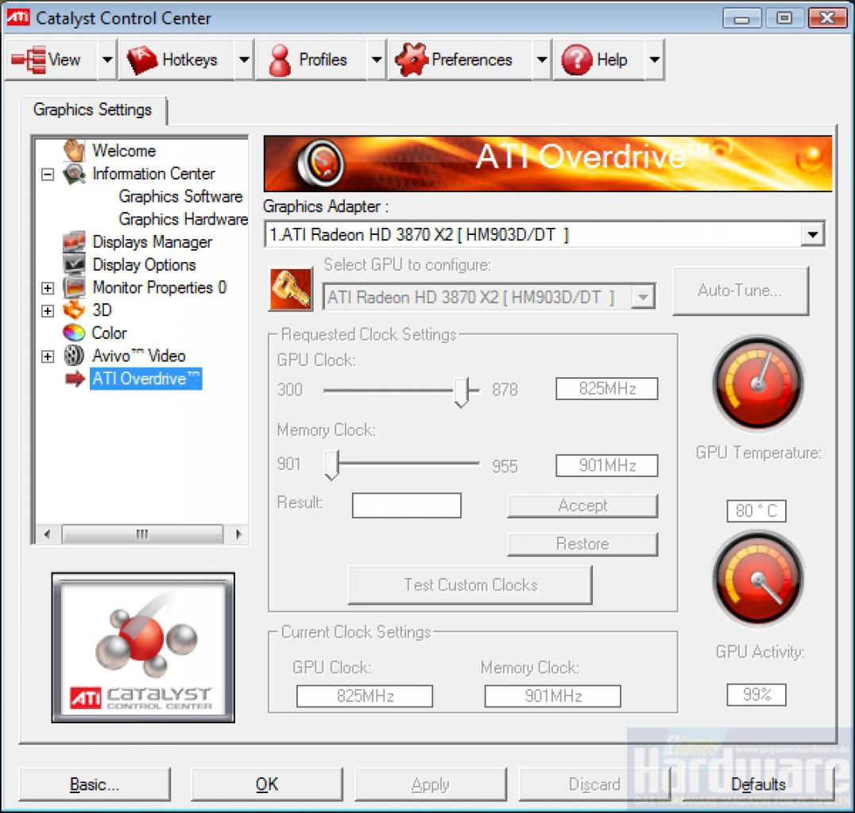Click the OK button
This screenshot has width=855, height=813.
coord(267,784)
